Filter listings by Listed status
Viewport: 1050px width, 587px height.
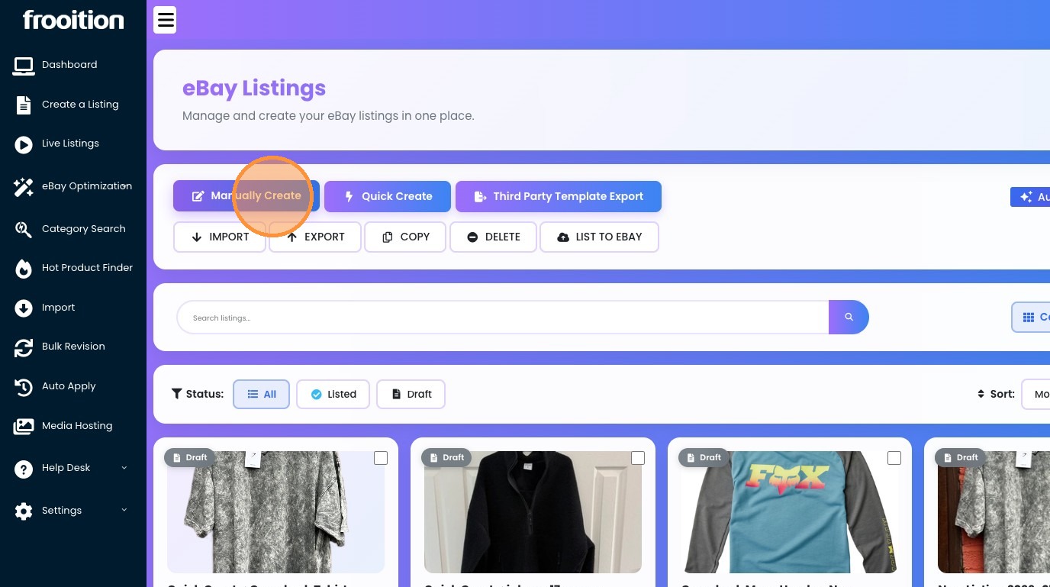coord(333,395)
